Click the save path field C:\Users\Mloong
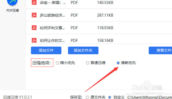 point(149,97)
